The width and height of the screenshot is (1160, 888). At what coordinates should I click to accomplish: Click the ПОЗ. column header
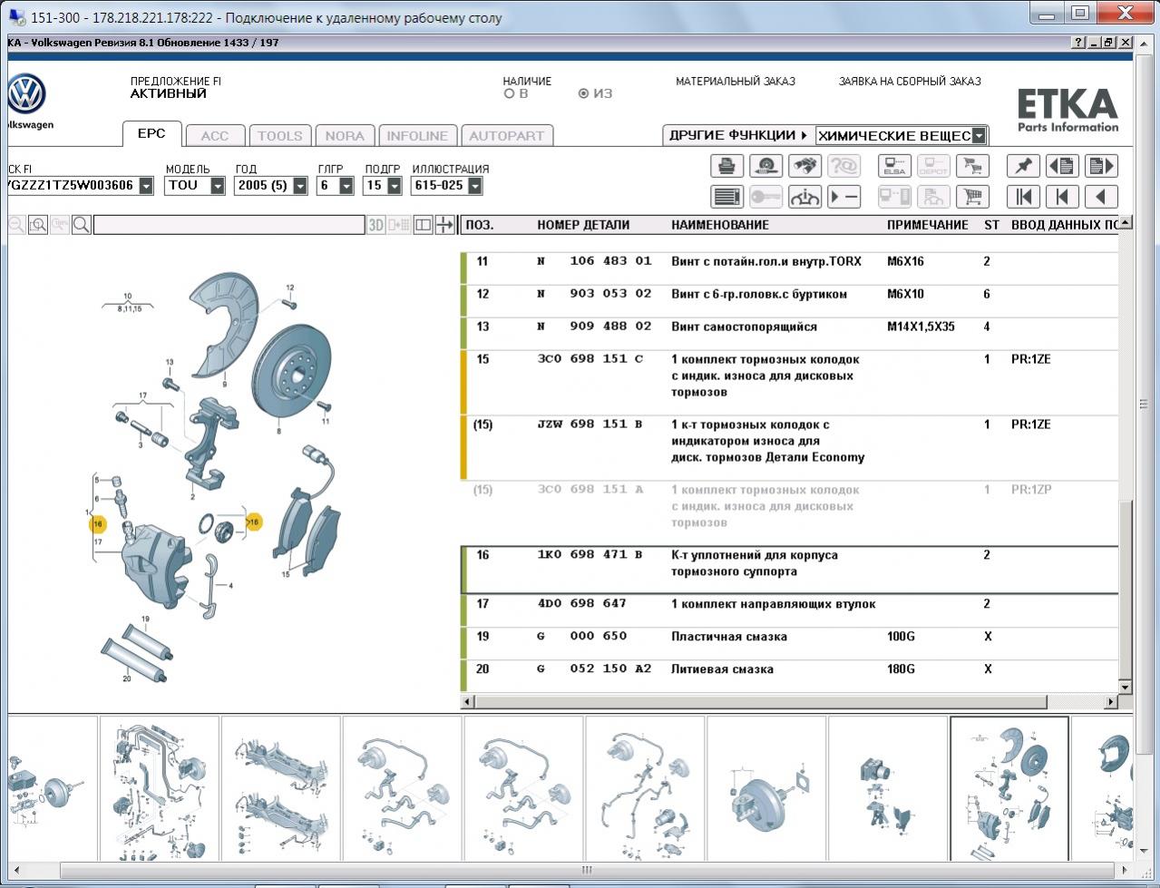pos(480,225)
